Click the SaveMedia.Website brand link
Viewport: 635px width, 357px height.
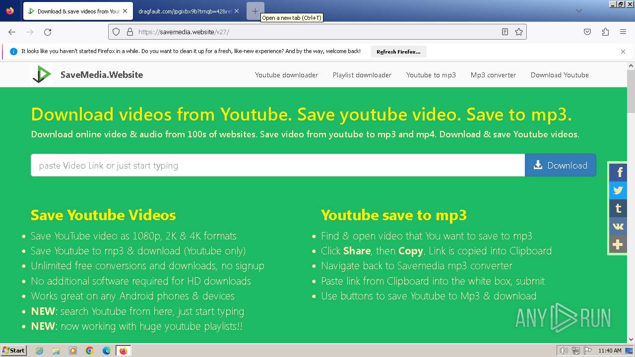tap(102, 75)
